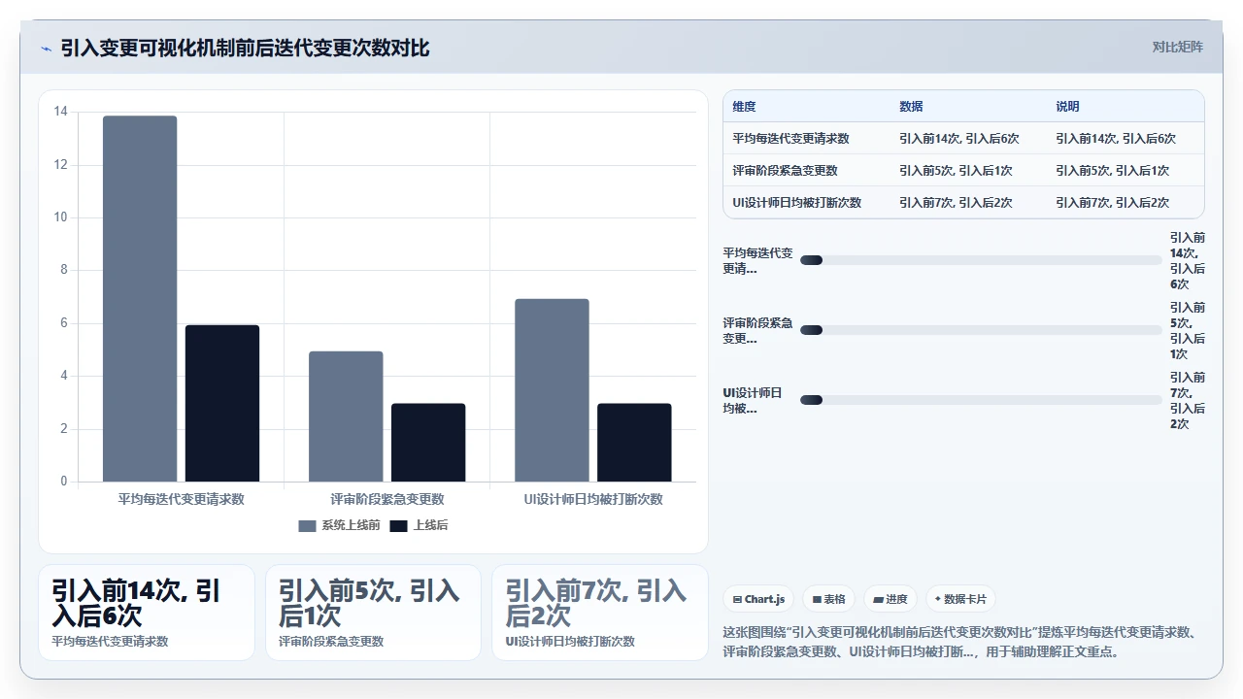Image resolution: width=1243 pixels, height=699 pixels.
Task: Click the 数据 column header
Action: [911, 107]
